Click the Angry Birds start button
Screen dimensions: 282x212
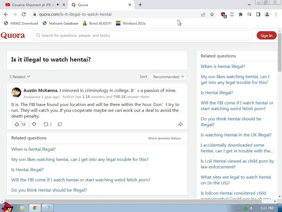point(7,208)
